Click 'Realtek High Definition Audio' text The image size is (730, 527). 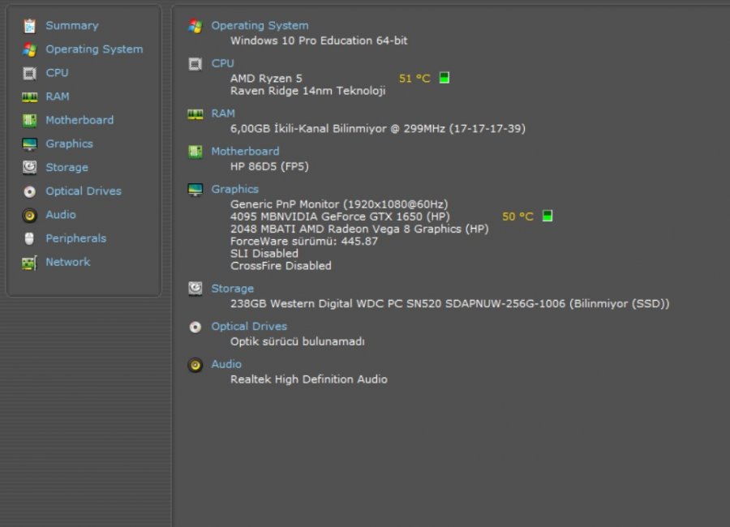pos(309,379)
